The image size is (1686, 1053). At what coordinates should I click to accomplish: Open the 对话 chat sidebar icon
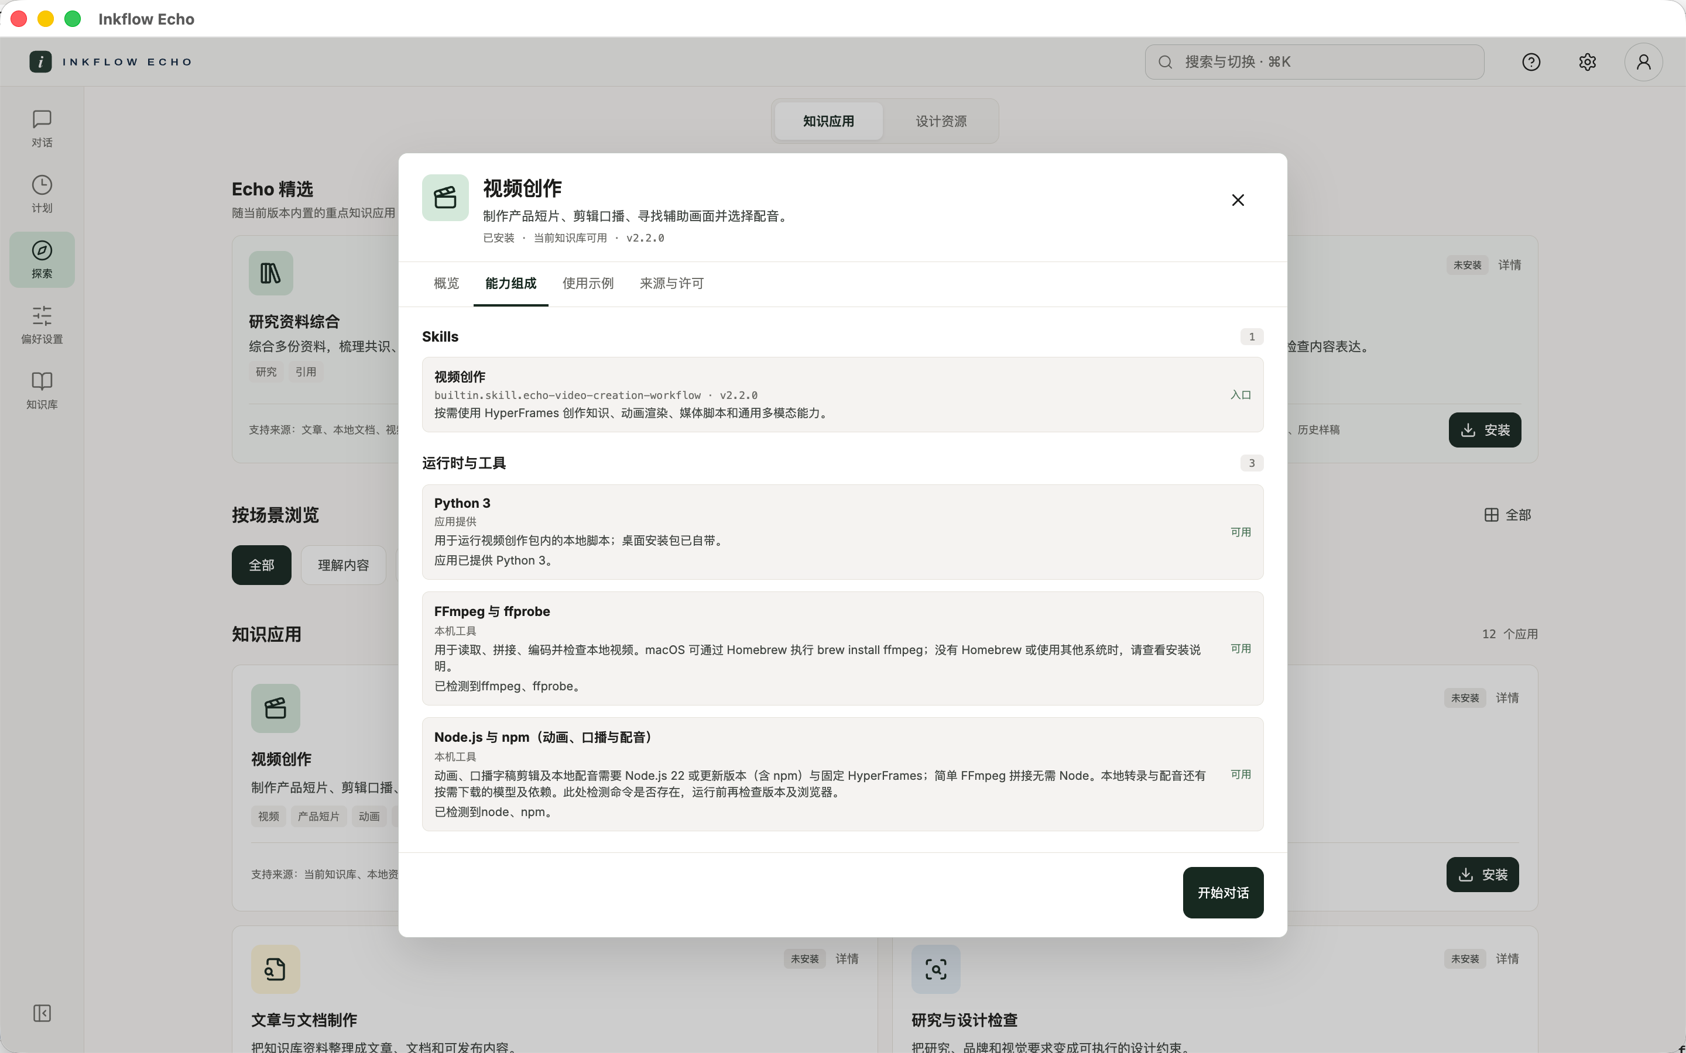(x=42, y=128)
